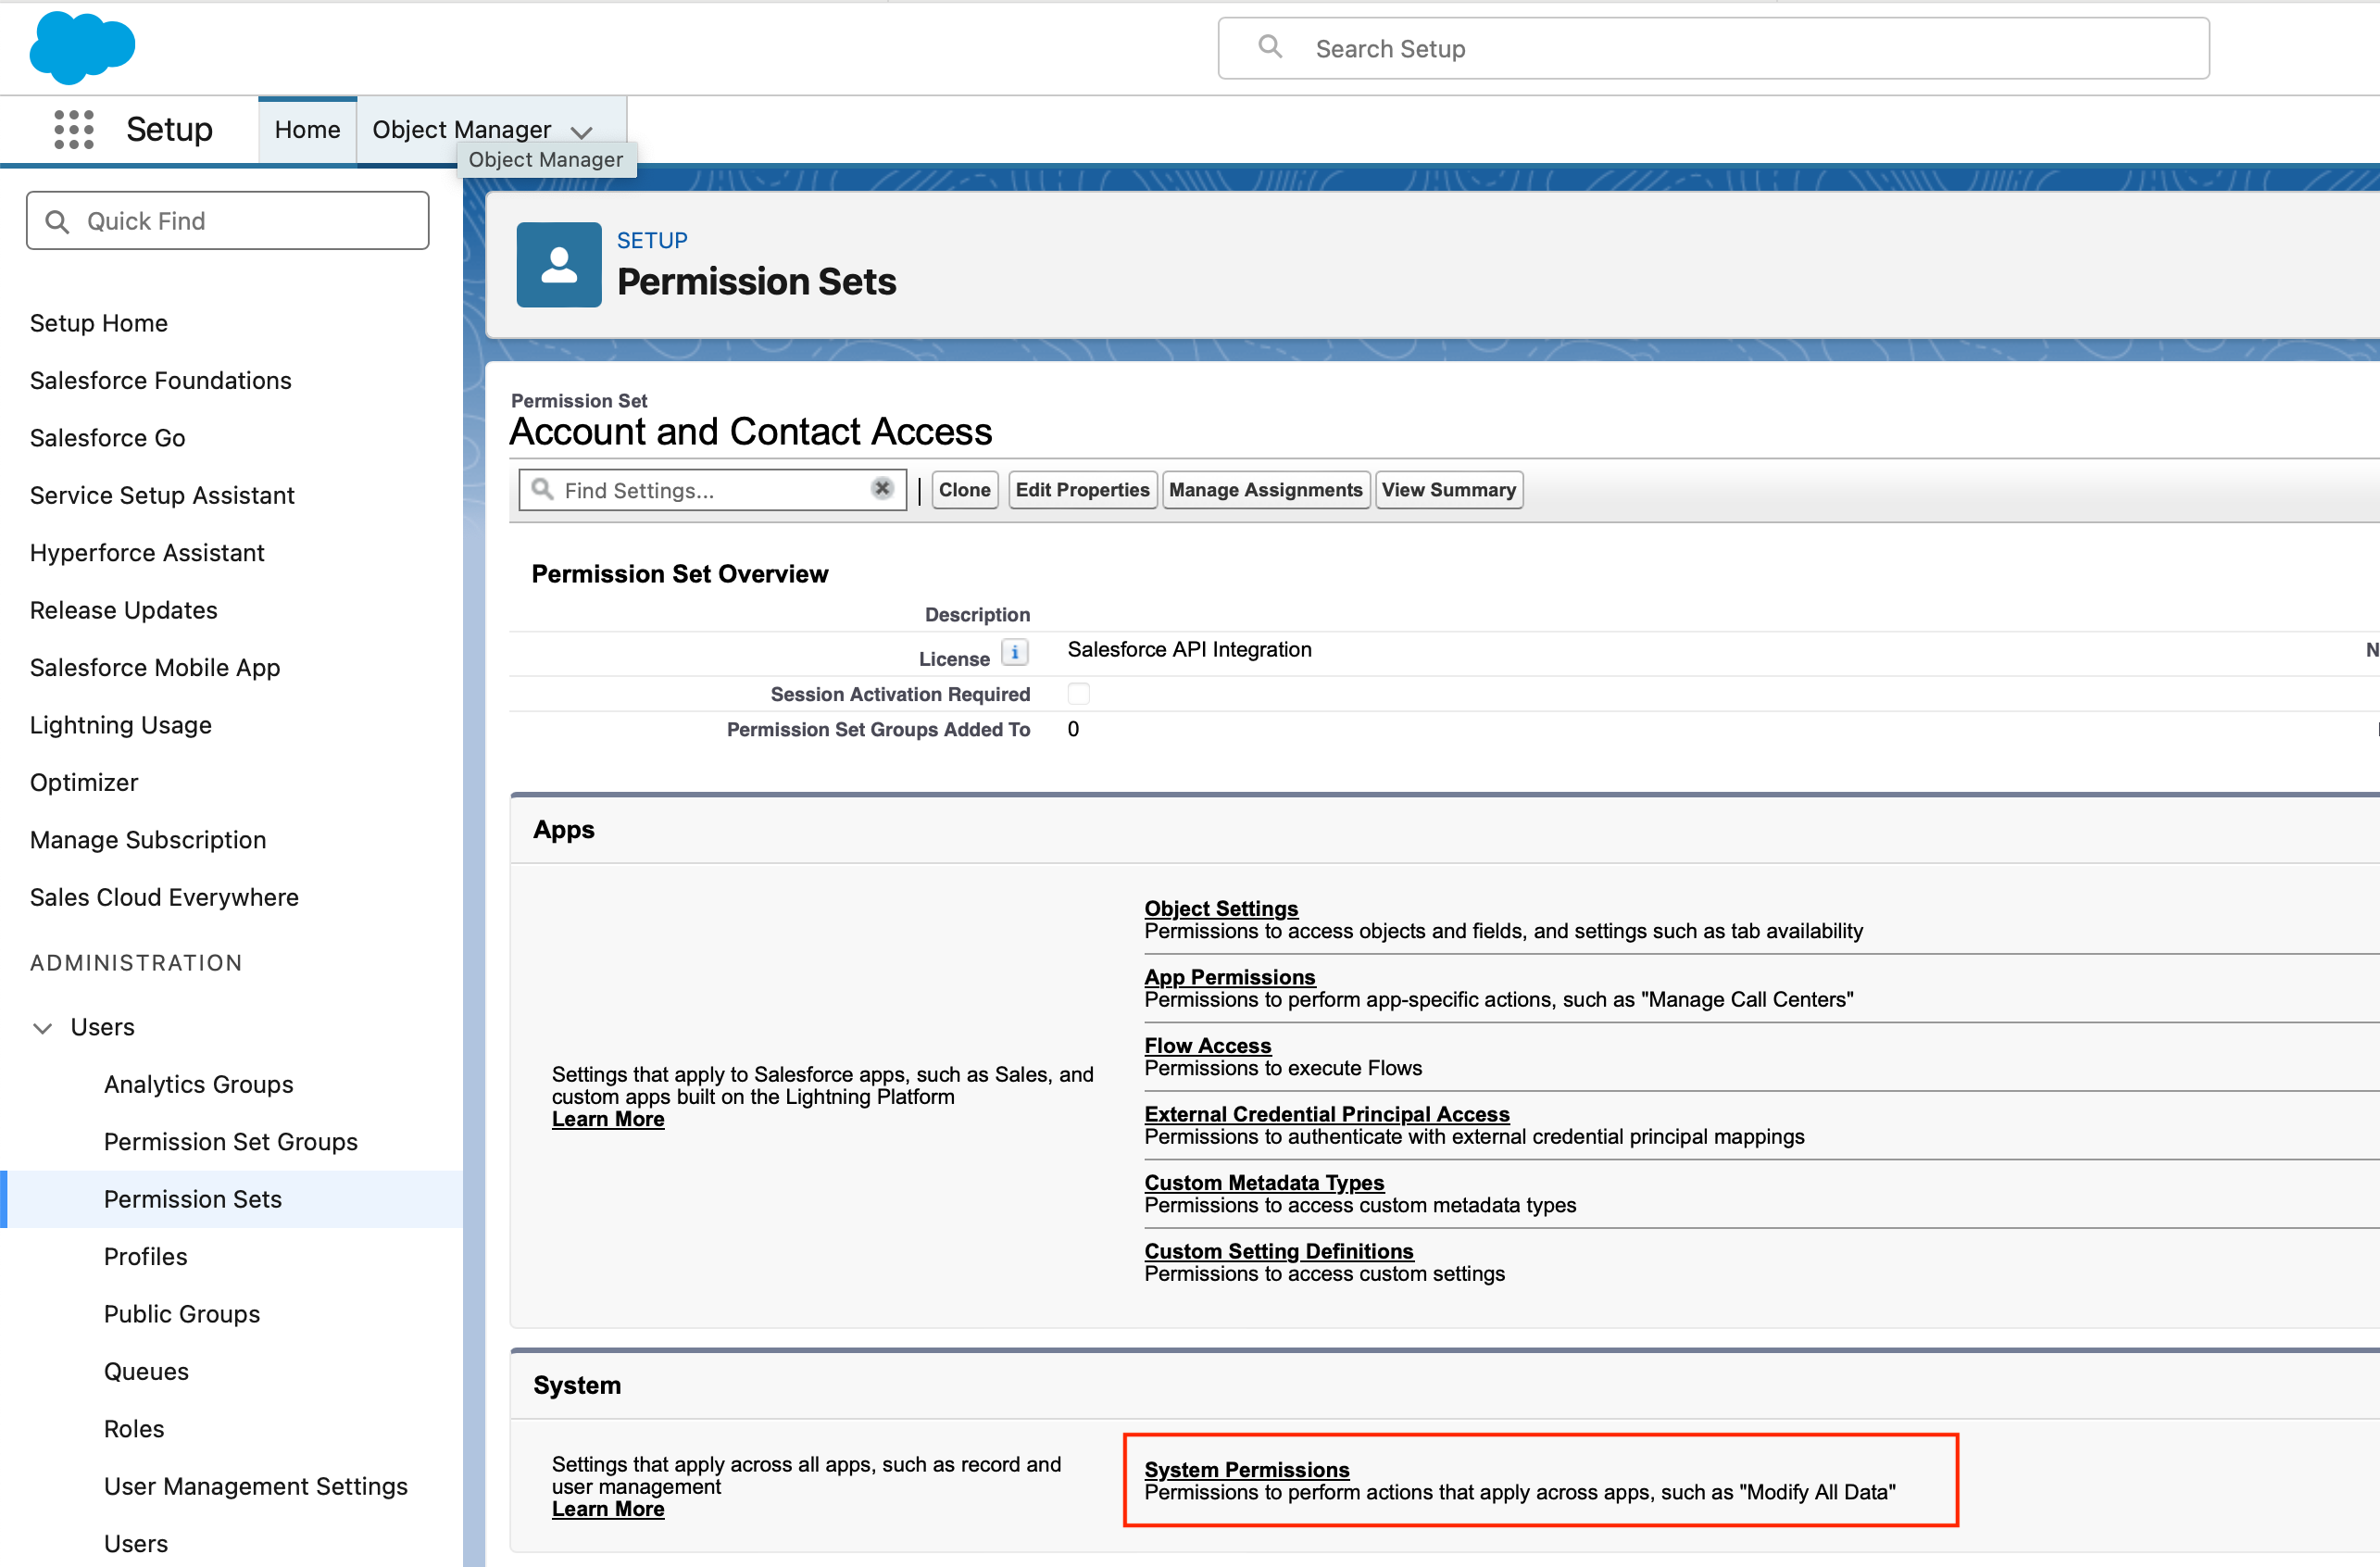Click the License info icon

click(x=1014, y=653)
